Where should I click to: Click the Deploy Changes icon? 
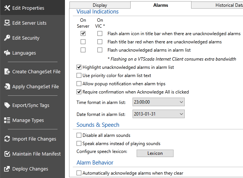coord(7,169)
